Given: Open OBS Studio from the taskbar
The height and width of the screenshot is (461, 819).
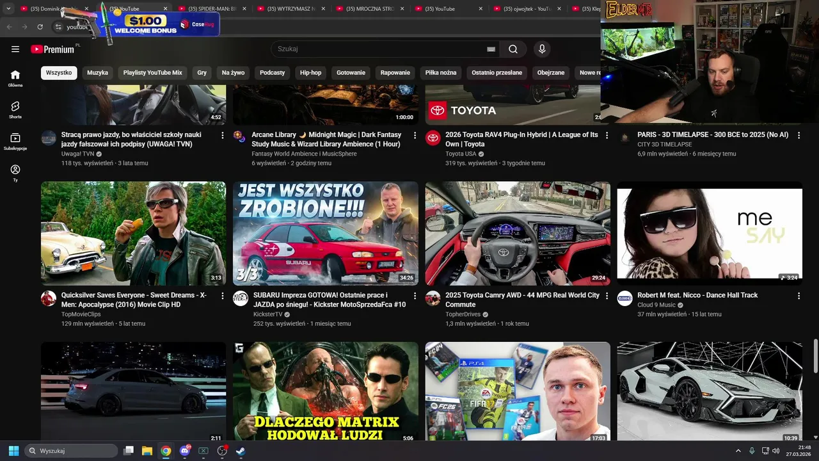Looking at the screenshot, I should click(x=222, y=451).
